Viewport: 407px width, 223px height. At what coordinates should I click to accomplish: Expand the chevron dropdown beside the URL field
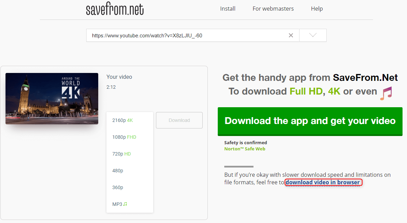click(313, 35)
